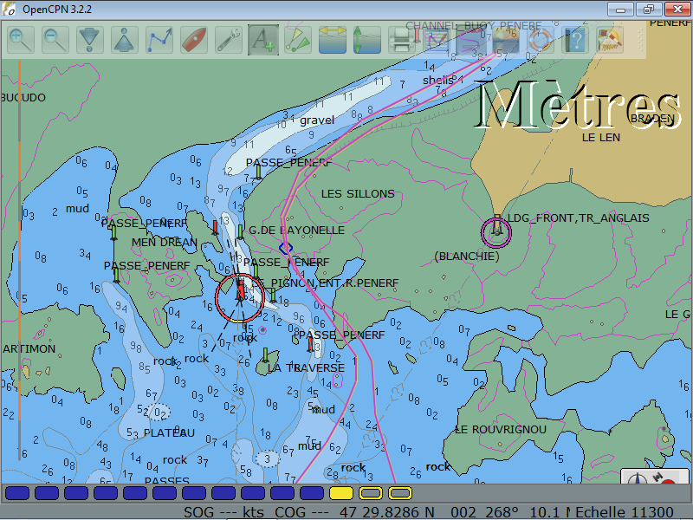Screen dimensions: 693x520
Task: Drop a Man Overboard lifebuoy marker
Action: (540, 40)
